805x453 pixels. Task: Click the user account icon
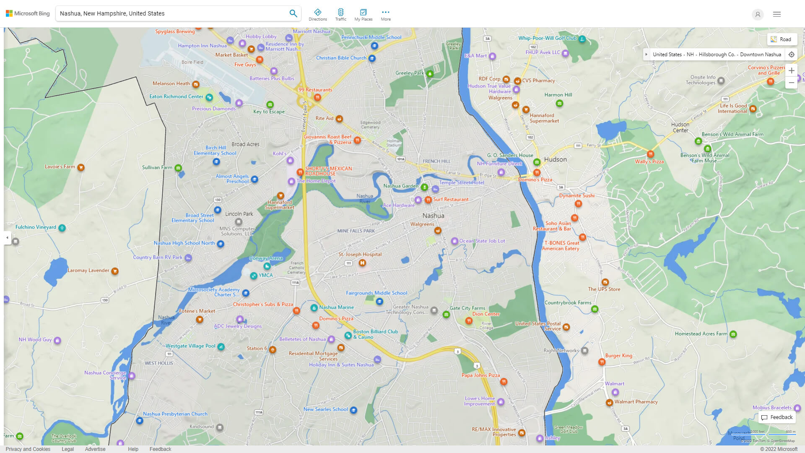pyautogui.click(x=757, y=14)
